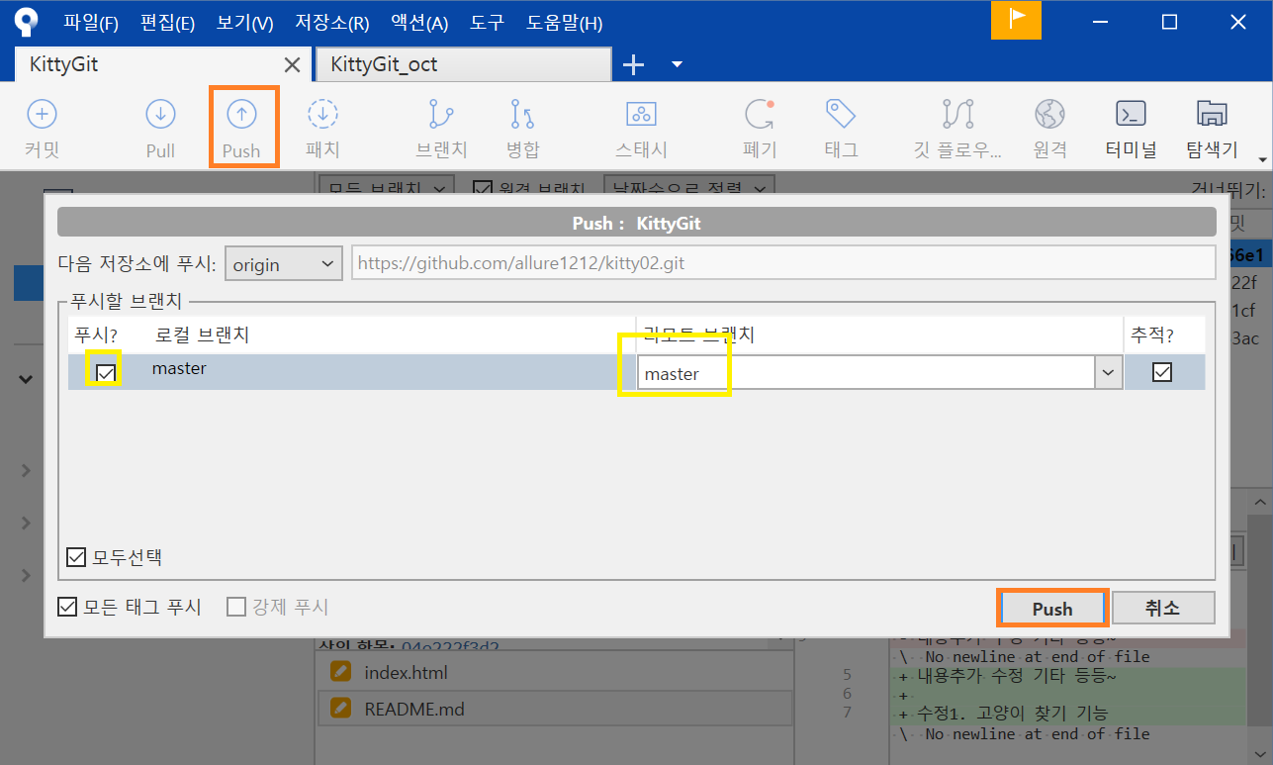Click the local branch (로컬 브랜치) column header
The image size is (1273, 765).
click(203, 335)
